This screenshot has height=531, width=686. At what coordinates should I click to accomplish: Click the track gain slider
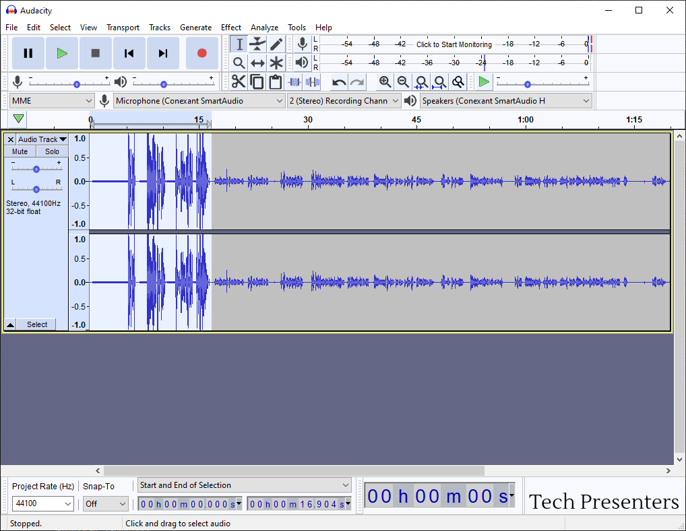[x=36, y=168]
